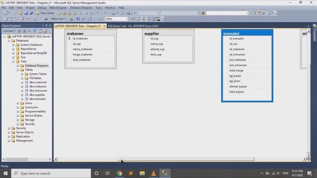
Task: Collapse the Toko database node
Action: [x=13, y=61]
